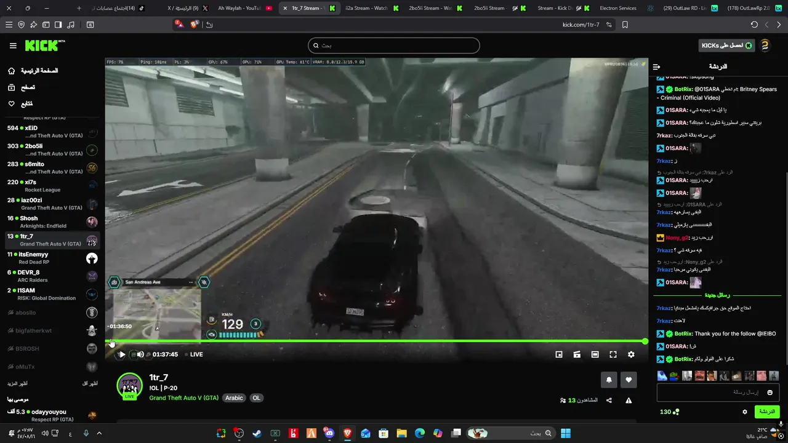Screen dimensions: 788x443
Task: Open mini player mode icon
Action: (559, 354)
